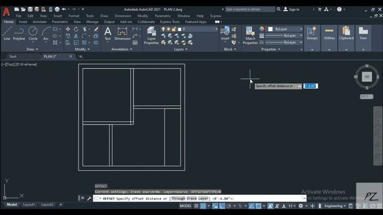Switch to the Layout1 tab
Image resolution: width=383 pixels, height=215 pixels.
click(29, 204)
